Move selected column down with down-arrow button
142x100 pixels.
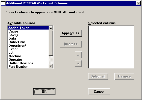pyautogui.click(x=78, y=64)
